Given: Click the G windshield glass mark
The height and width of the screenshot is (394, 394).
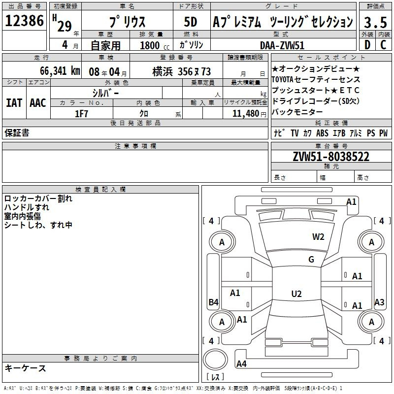Looking at the screenshot, I should (311, 260).
